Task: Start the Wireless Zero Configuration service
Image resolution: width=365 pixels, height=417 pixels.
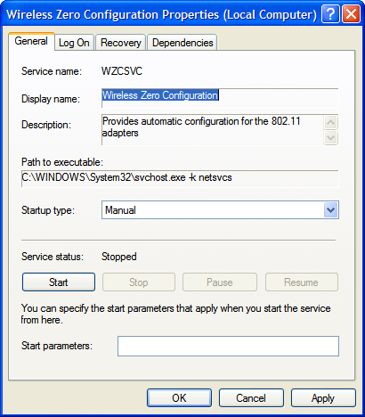Action: tap(59, 282)
